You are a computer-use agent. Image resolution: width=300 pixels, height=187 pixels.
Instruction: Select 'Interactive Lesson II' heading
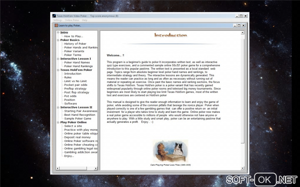click(x=76, y=107)
